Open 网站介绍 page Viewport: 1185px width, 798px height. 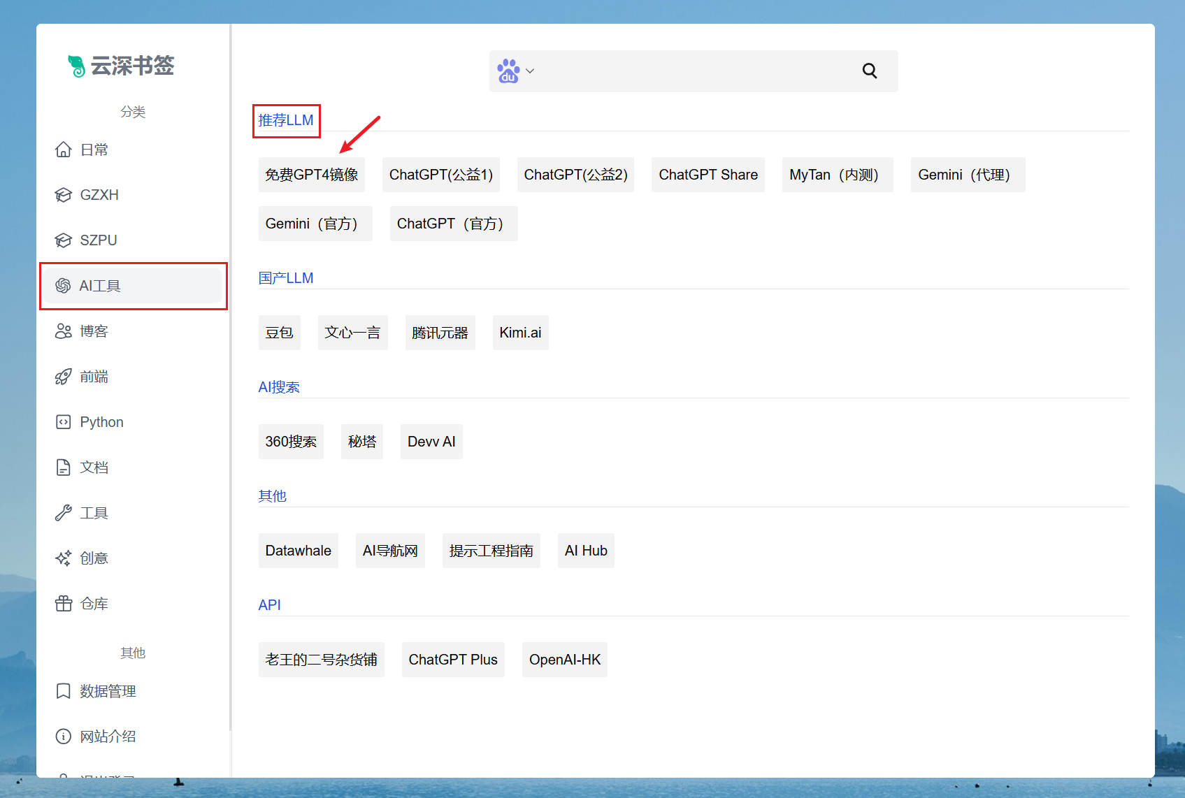pyautogui.click(x=131, y=737)
